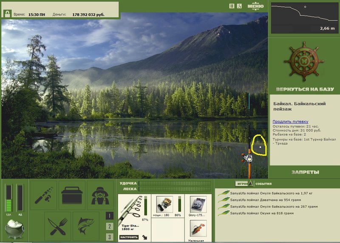
Task: Click the ship wheel icon
Action: [304, 61]
